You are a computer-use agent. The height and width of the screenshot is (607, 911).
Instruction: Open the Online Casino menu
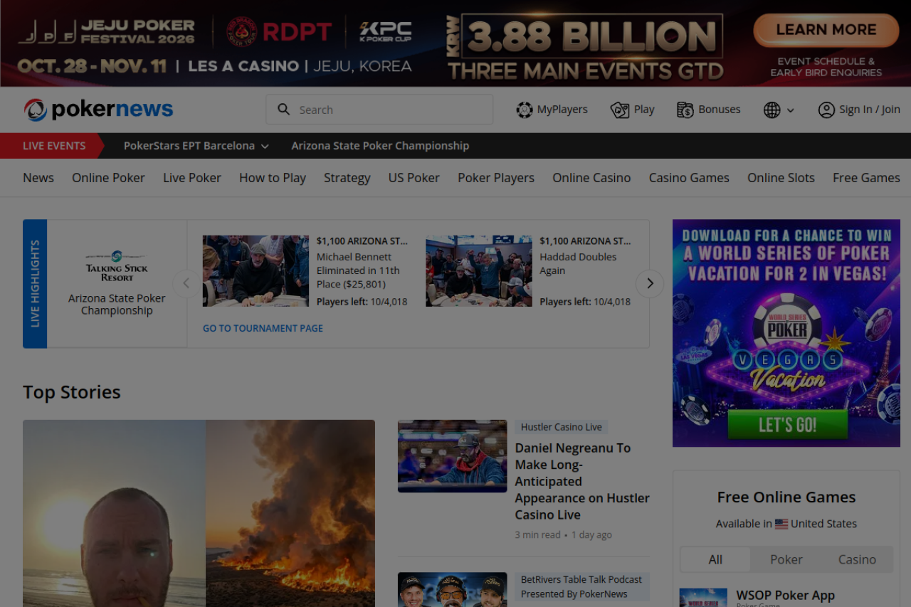point(591,178)
